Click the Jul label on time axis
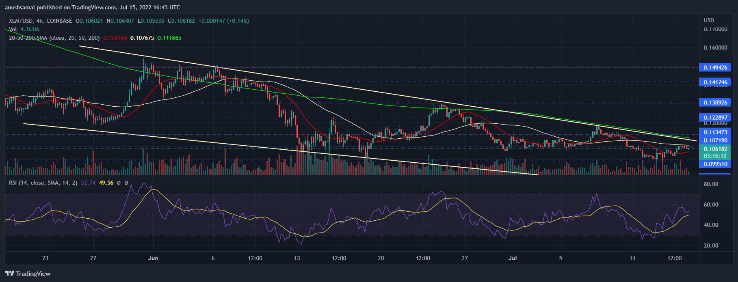This screenshot has width=738, height=282. tap(512, 258)
